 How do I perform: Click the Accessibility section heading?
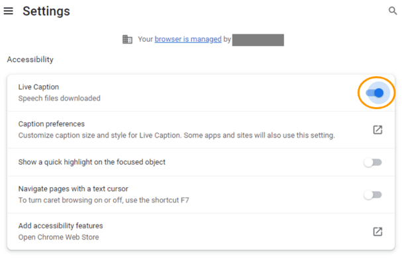coord(30,60)
